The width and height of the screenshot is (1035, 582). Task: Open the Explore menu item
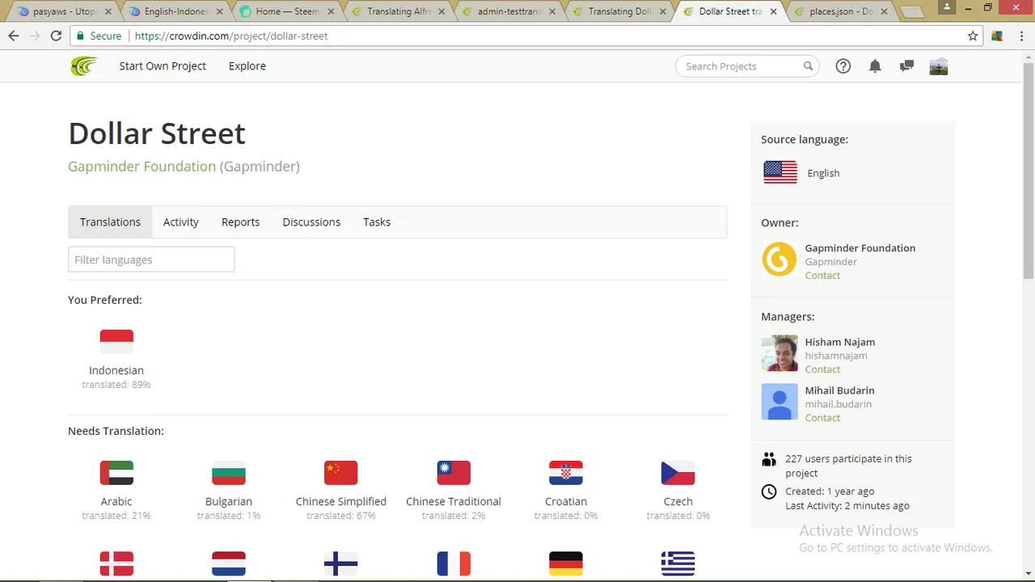point(247,66)
